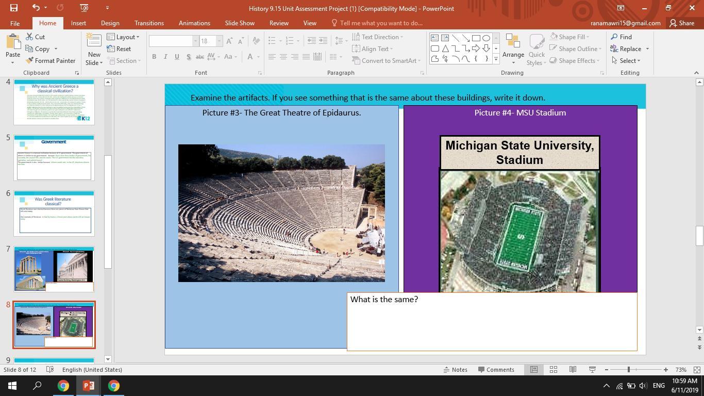Click the zoom in plus button
The height and width of the screenshot is (396, 704).
[x=666, y=370]
